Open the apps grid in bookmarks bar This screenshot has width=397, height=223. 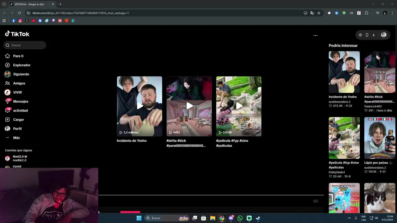4,21
